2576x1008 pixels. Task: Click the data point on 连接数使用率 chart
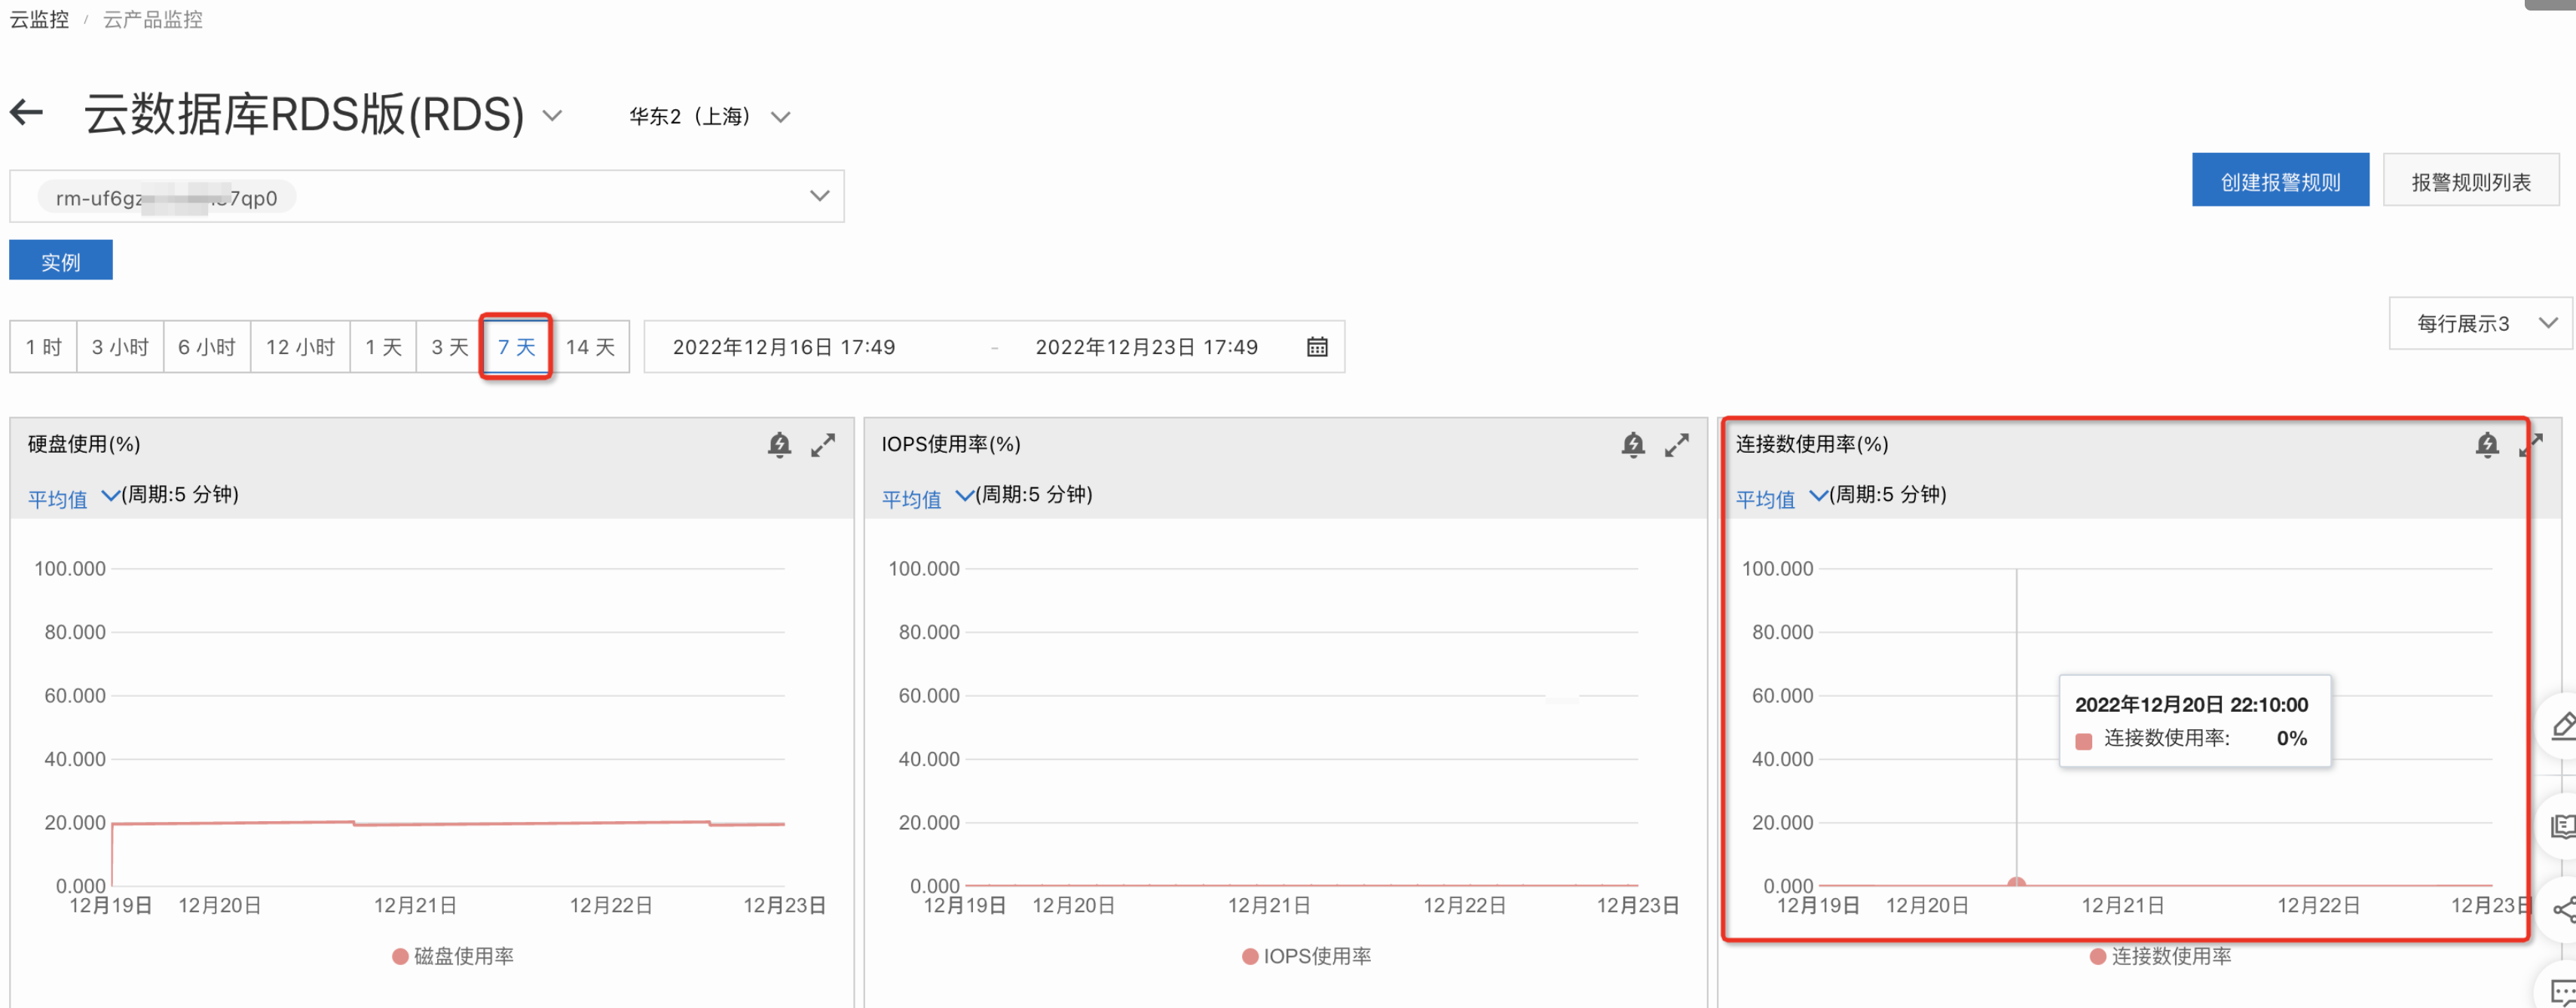tap(2016, 883)
